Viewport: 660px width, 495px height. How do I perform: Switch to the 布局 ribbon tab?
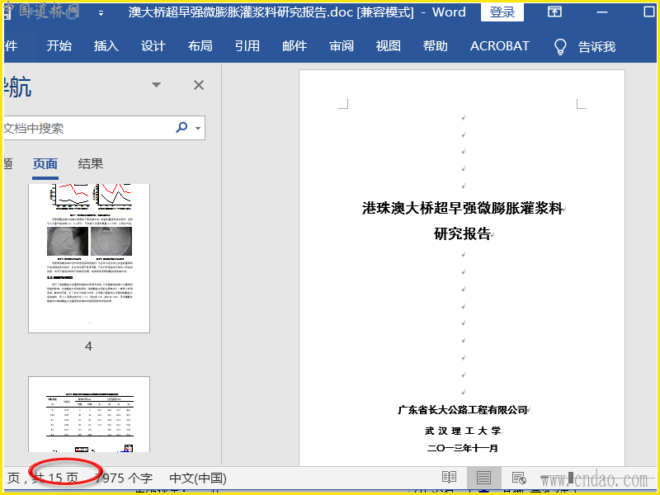pos(200,46)
